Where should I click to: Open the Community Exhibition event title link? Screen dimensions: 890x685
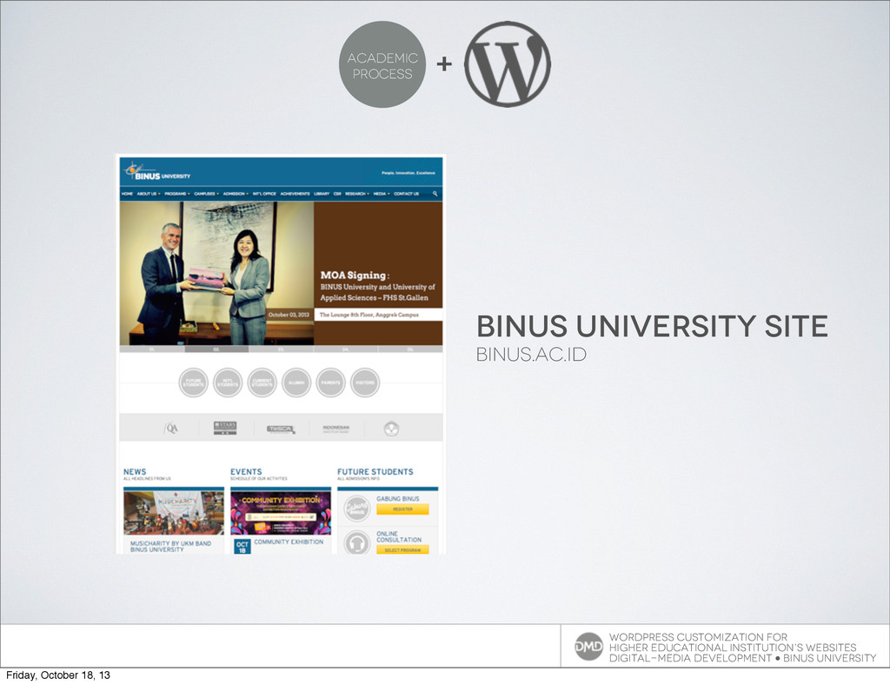(289, 542)
